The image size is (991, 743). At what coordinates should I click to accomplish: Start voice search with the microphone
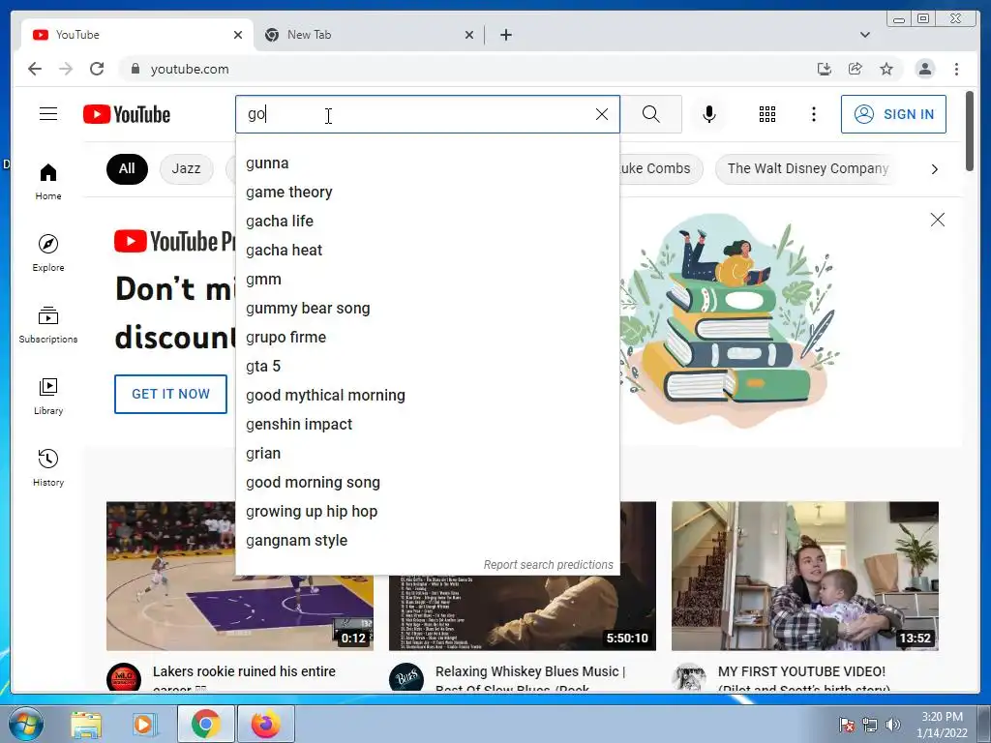(709, 114)
